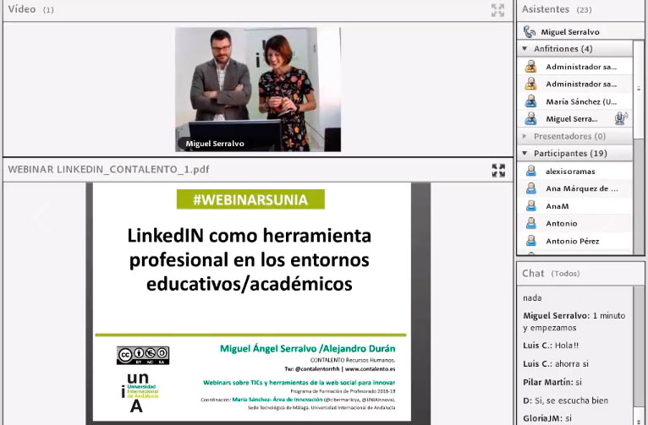Click María Sánchez host avatar icon

click(x=530, y=101)
